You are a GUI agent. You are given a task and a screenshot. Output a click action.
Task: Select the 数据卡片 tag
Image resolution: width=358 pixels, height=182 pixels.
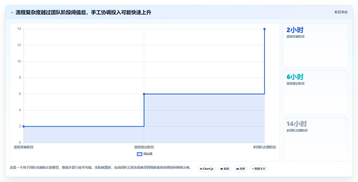click(x=259, y=169)
